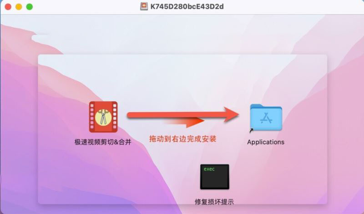Click the alias arrow badge on Applications folder
Screen dimensions: 364x214
(x=252, y=130)
